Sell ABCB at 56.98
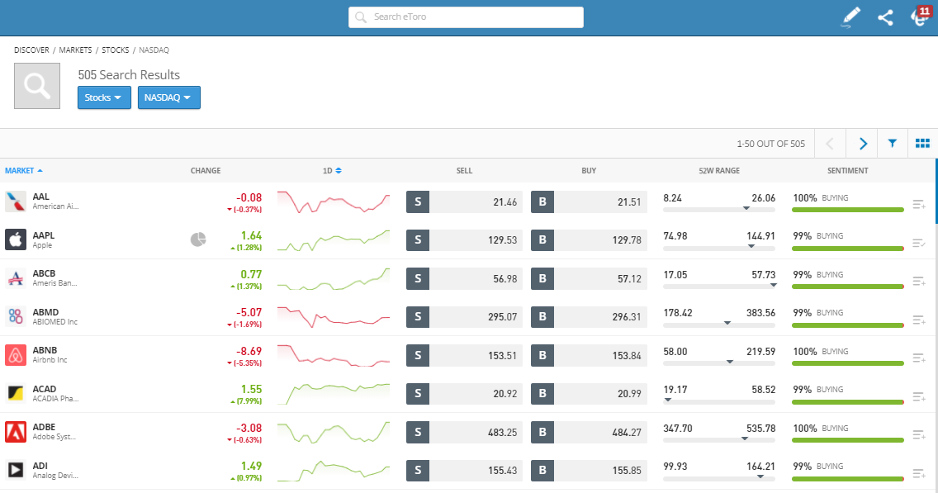The width and height of the screenshot is (938, 493). coord(464,278)
